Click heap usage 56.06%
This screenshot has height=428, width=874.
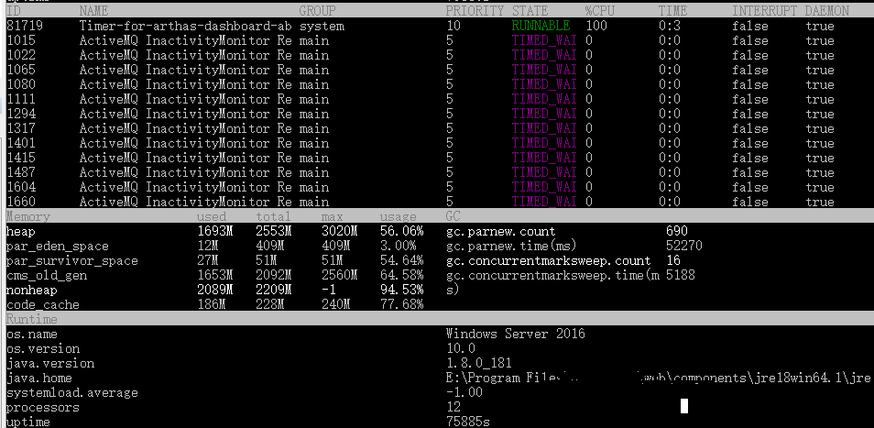(x=402, y=231)
